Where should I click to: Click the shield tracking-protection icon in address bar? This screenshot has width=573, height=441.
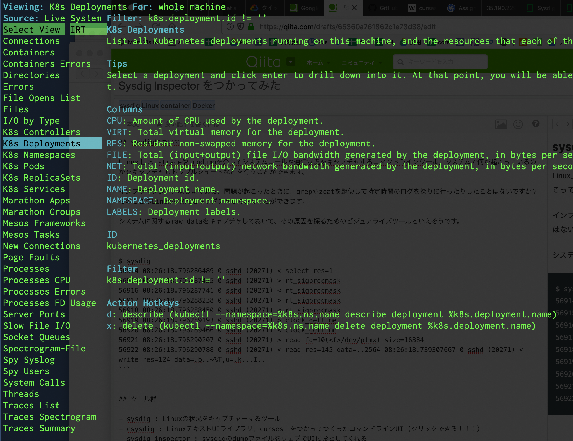[241, 26]
